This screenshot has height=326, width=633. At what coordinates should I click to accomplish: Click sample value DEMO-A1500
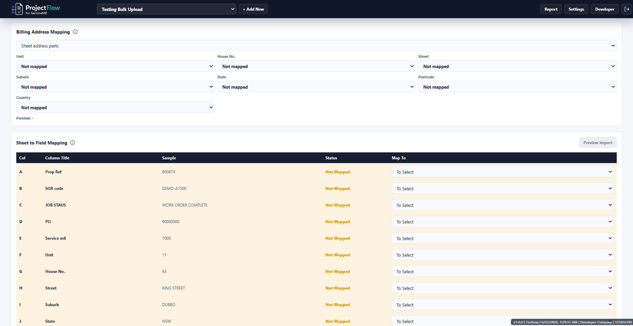click(174, 189)
